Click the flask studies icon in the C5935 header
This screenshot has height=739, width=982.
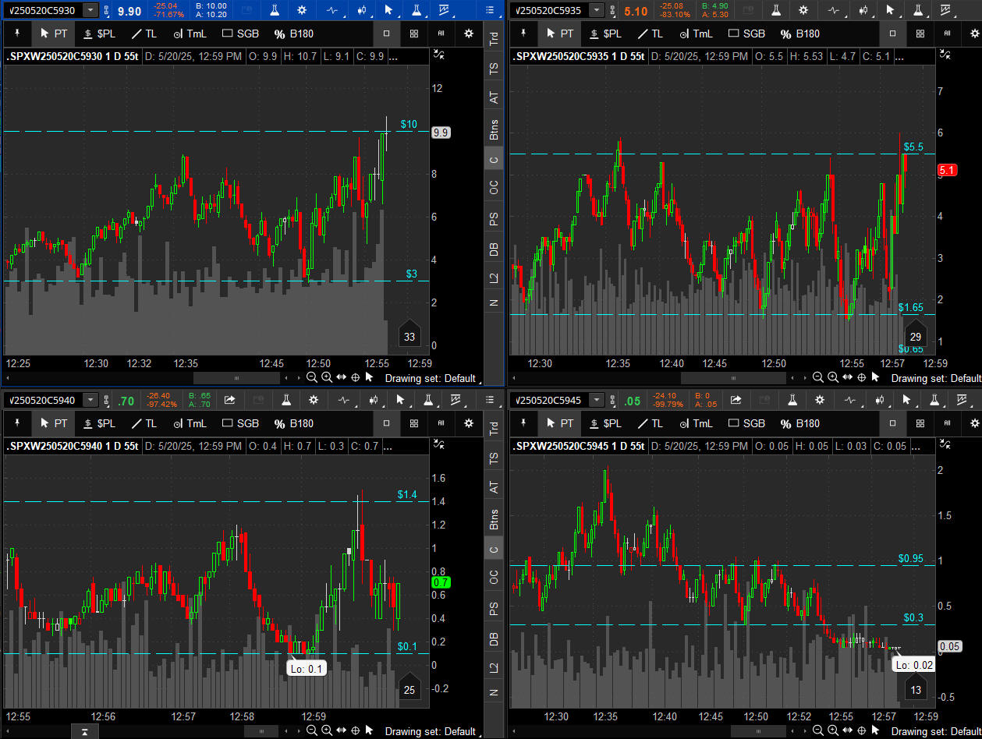pyautogui.click(x=776, y=10)
